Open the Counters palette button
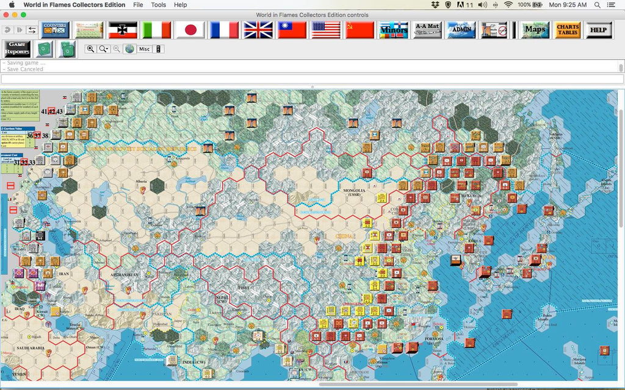 (x=54, y=30)
